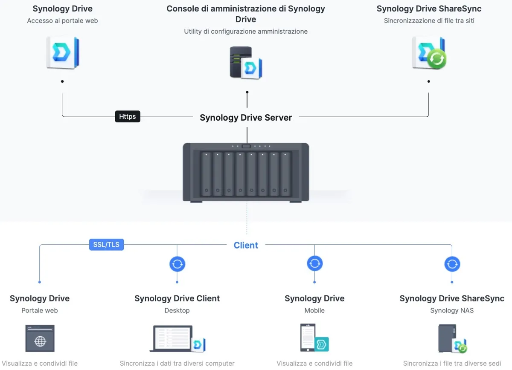Image resolution: width=512 pixels, height=370 pixels.
Task: Click the Sincronizzazione di file tra siti link
Action: tap(429, 20)
